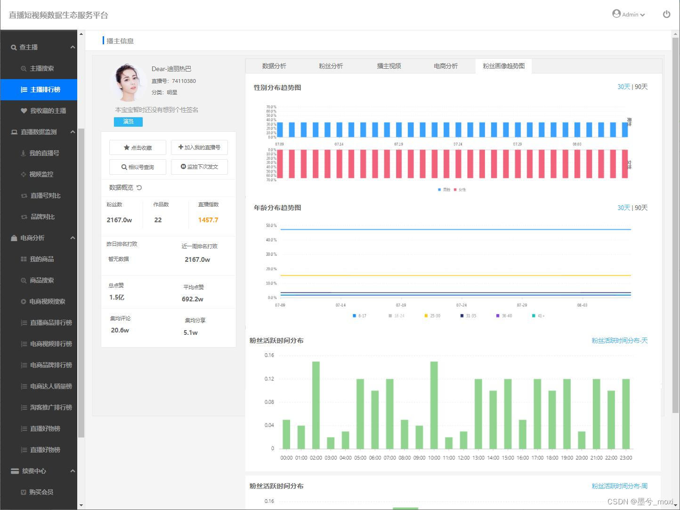
Task: Toggle the 男性 legend in gender chart
Action: pos(444,189)
